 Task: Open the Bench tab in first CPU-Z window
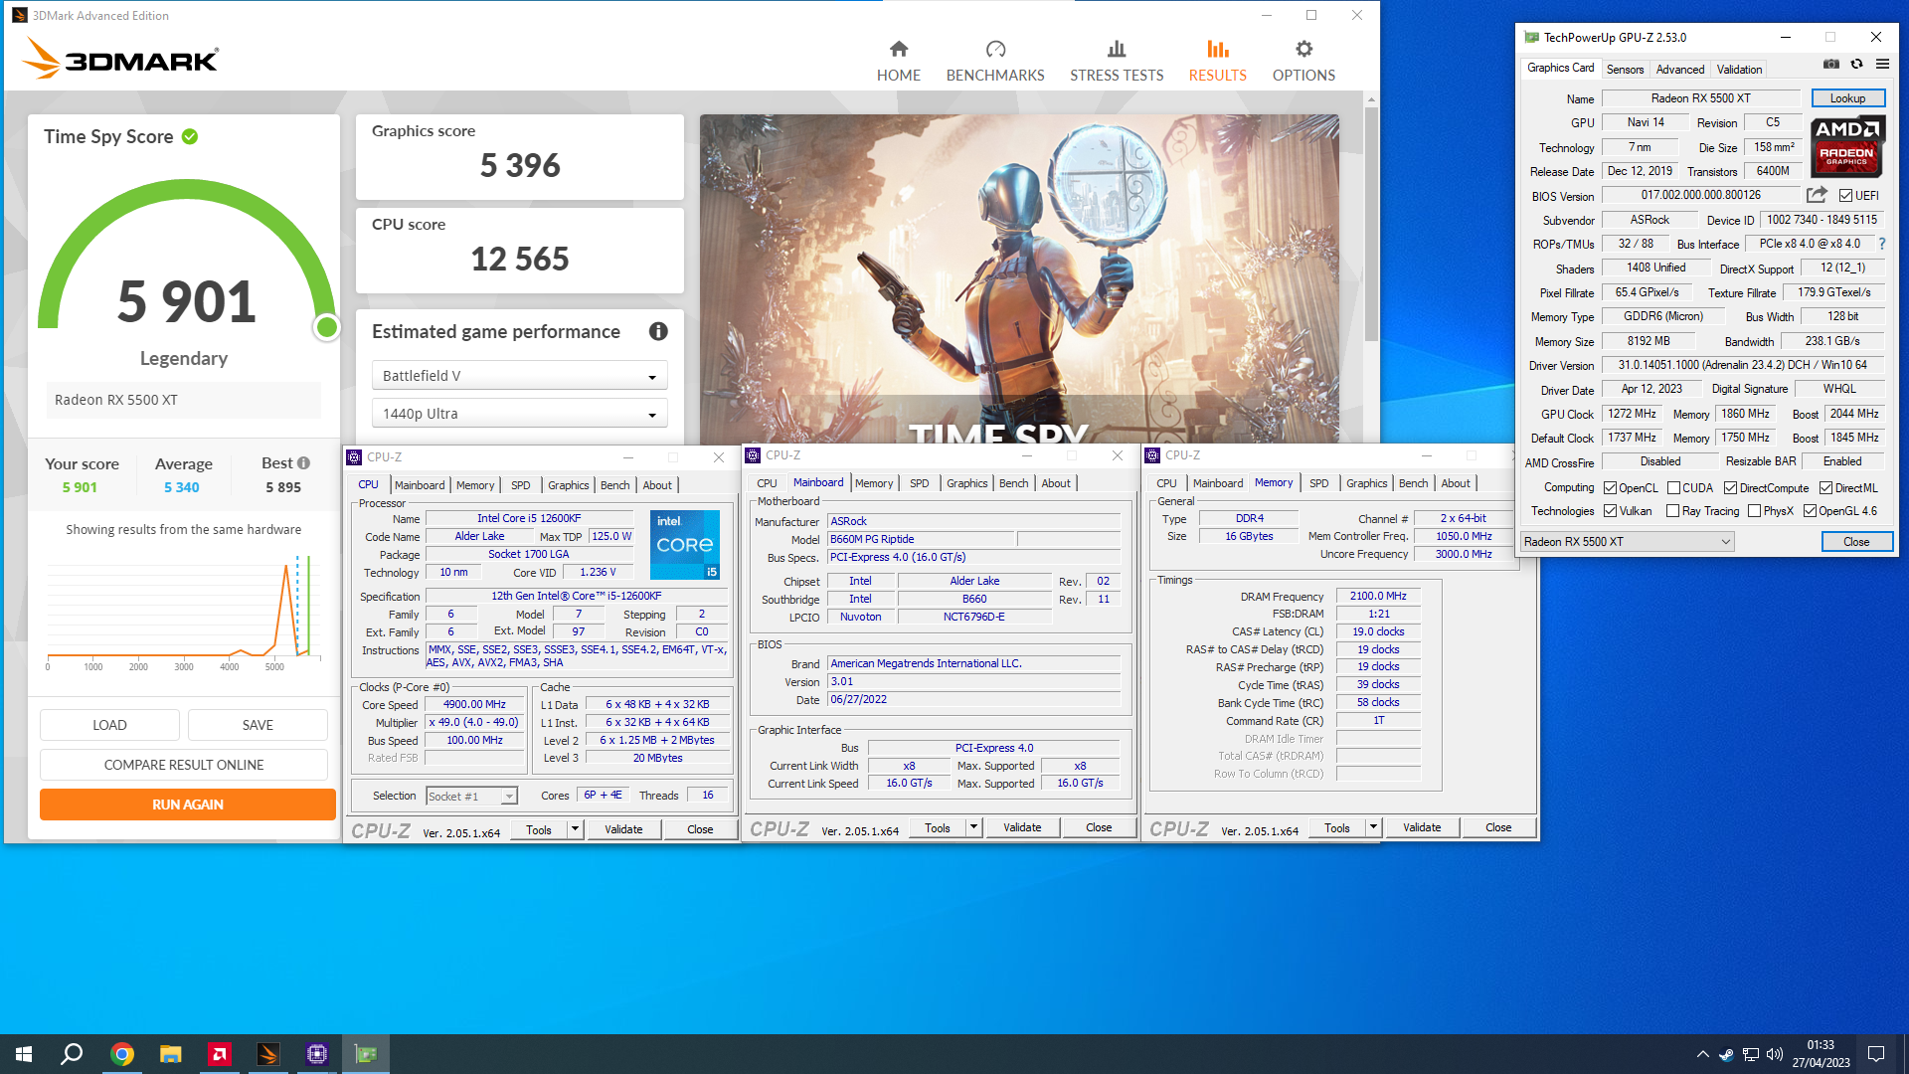pyautogui.click(x=614, y=485)
